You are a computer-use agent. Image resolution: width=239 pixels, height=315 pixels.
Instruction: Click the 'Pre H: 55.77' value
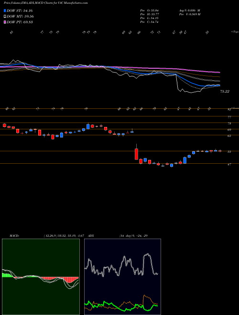tap(150, 14)
